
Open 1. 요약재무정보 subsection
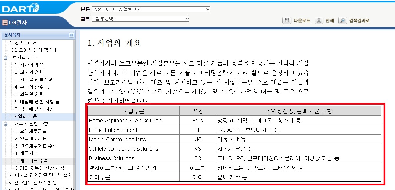point(30,131)
